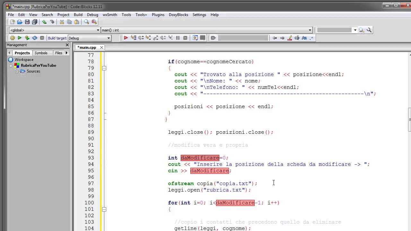
Task: Click the Find magnifier icon
Action: [86, 22]
